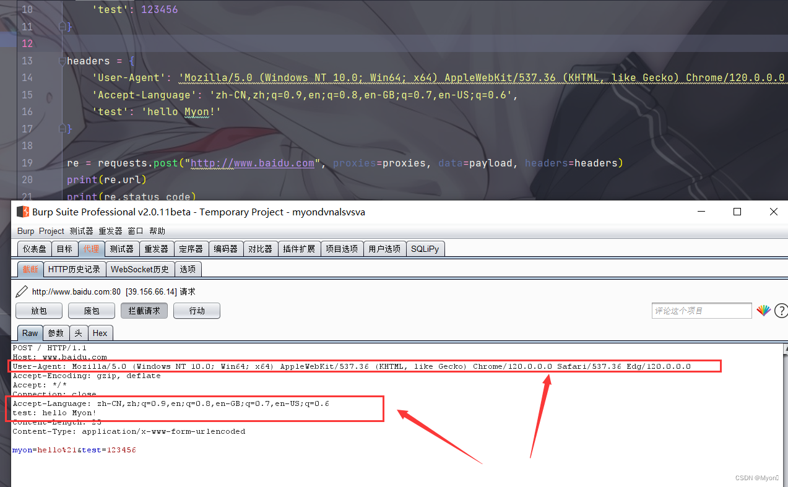Switch to the 对比器 tab
Viewport: 788px width, 487px height.
point(260,249)
